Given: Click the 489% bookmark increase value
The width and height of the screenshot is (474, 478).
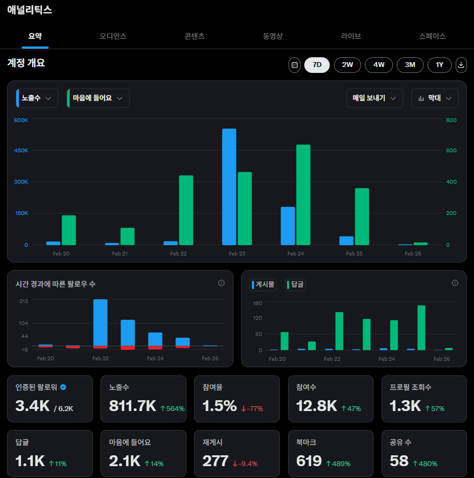Looking at the screenshot, I should pyautogui.click(x=338, y=463).
